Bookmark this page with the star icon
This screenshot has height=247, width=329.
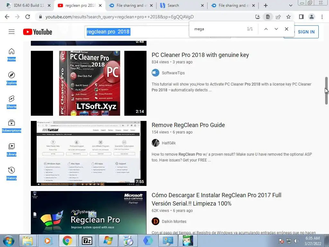click(289, 17)
